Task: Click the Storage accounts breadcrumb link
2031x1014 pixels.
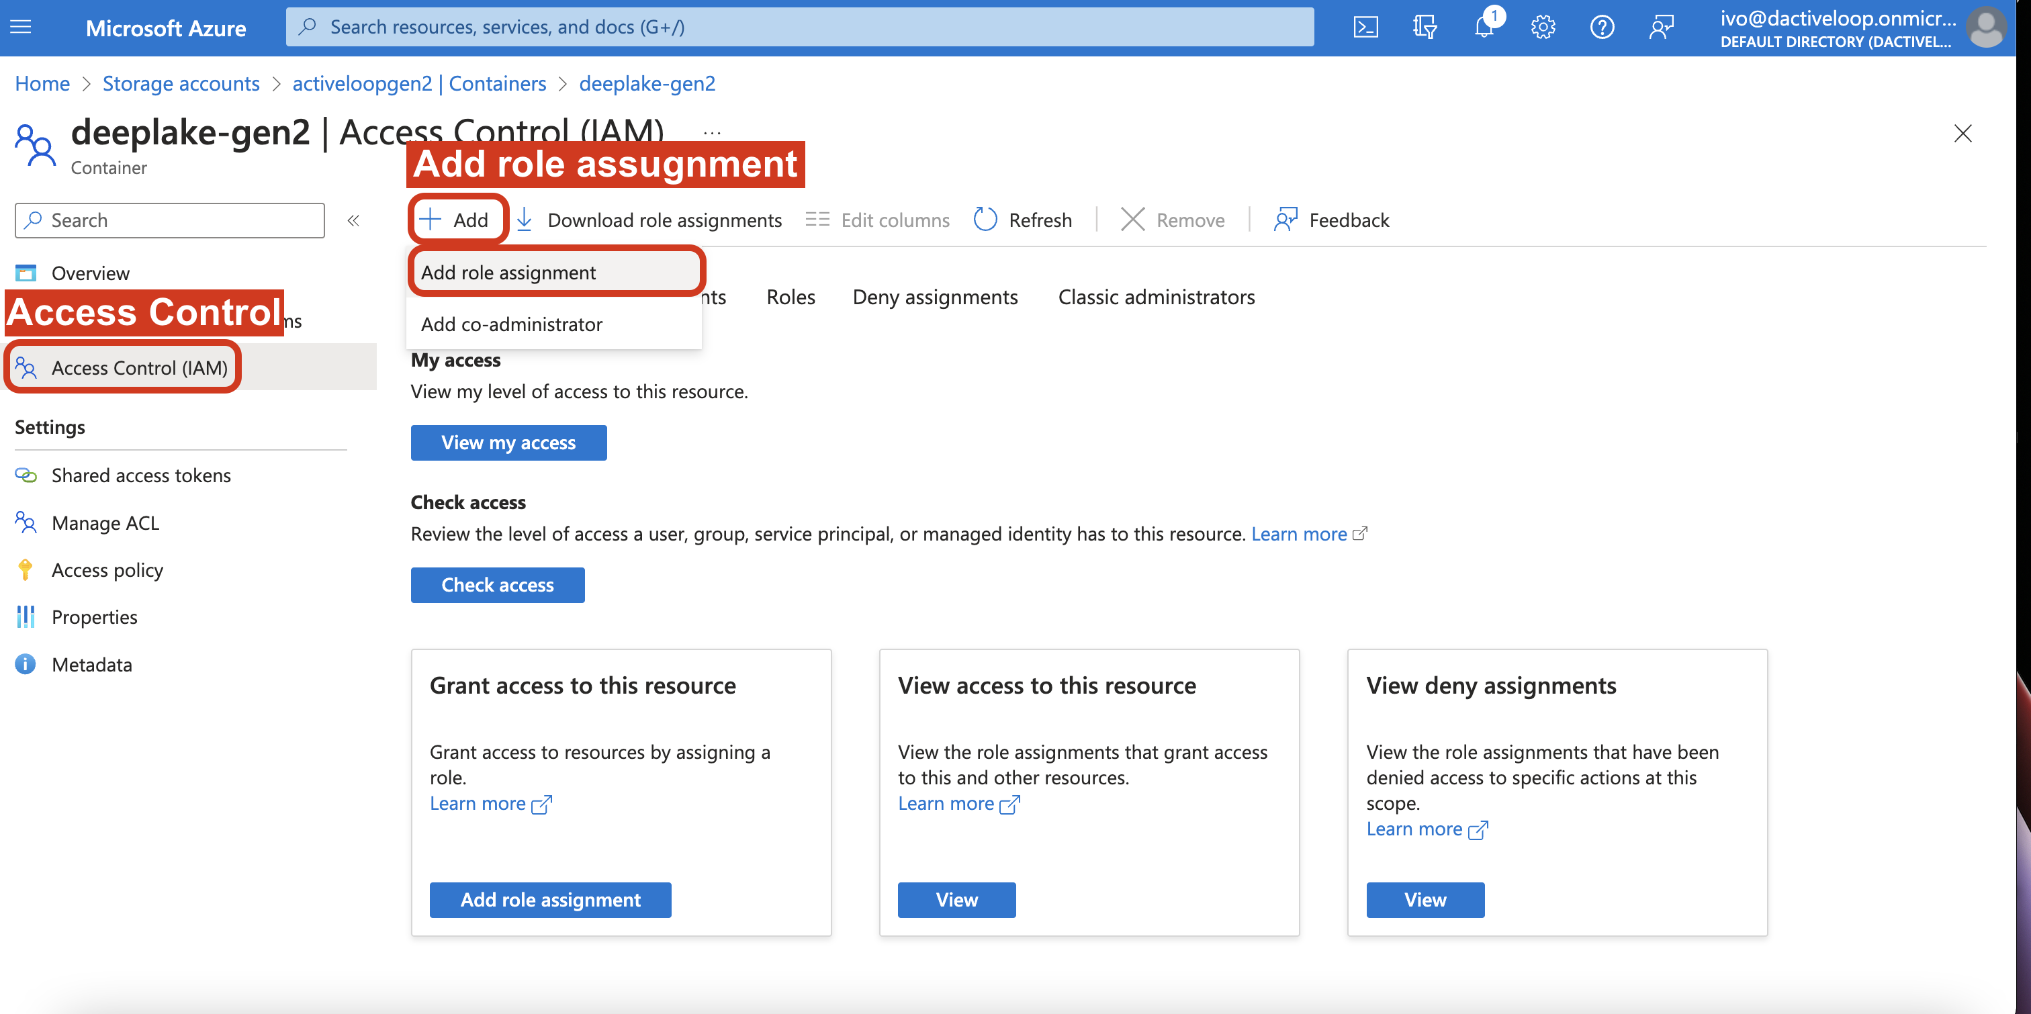Action: pyautogui.click(x=181, y=83)
